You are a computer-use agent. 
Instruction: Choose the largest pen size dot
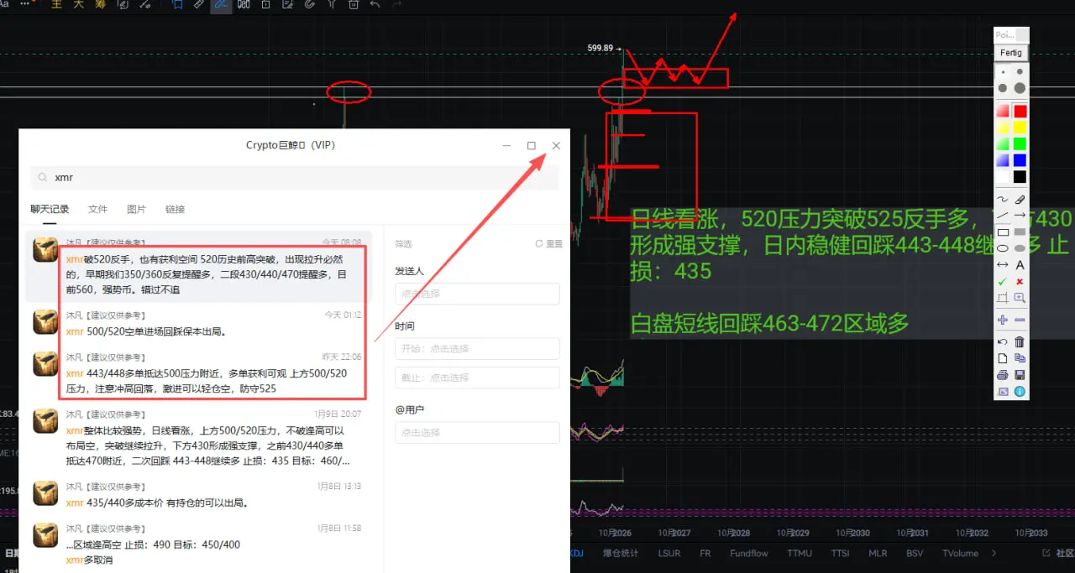point(1020,88)
